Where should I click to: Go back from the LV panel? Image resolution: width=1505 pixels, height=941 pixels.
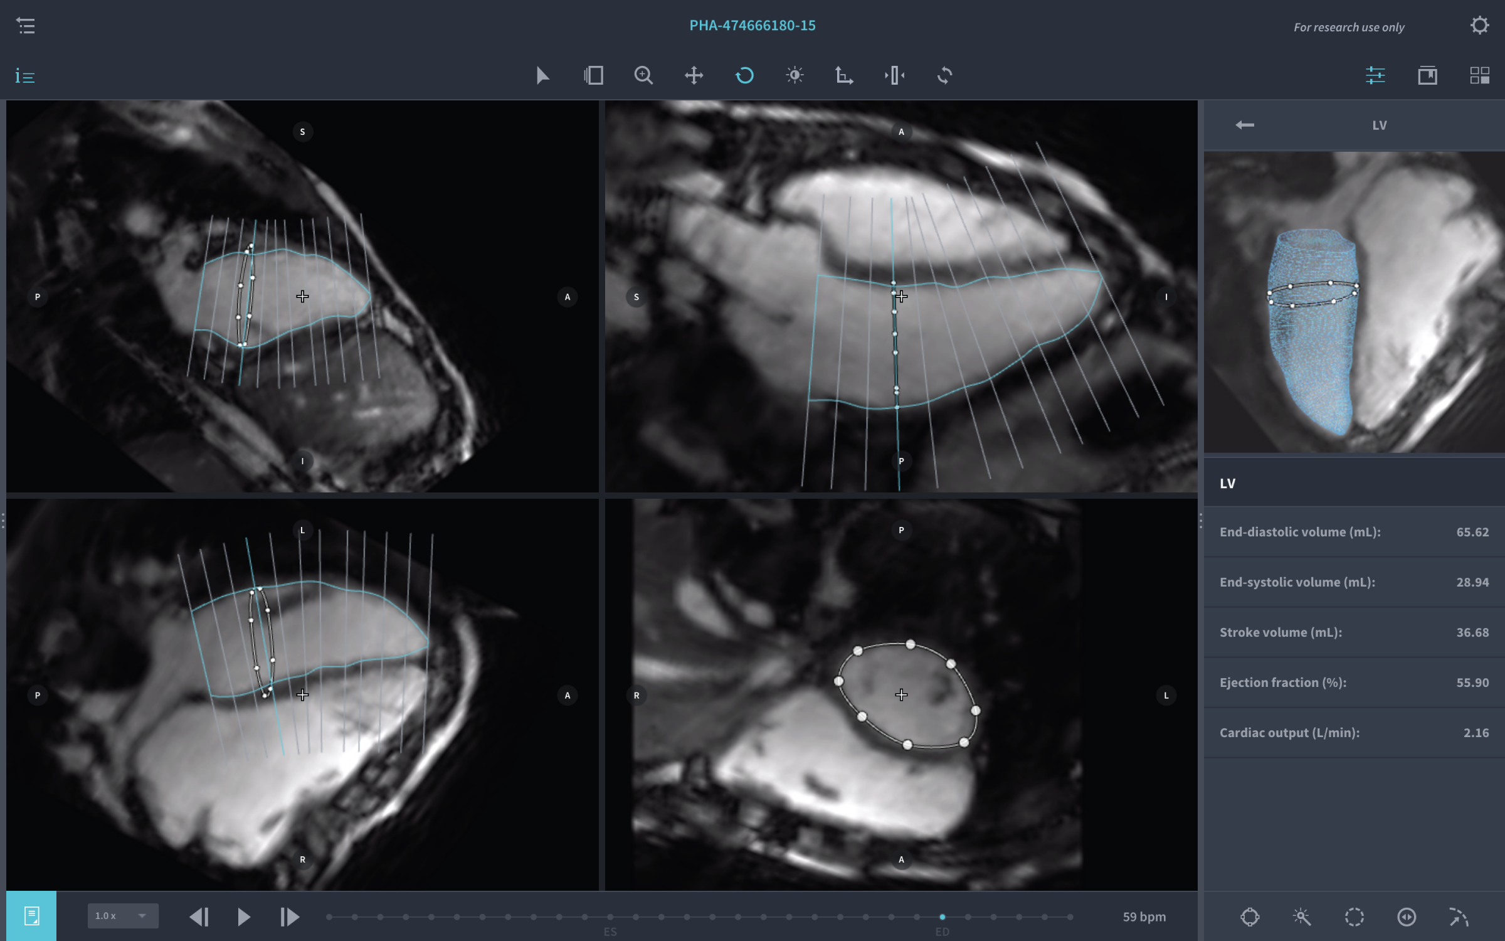(1245, 125)
